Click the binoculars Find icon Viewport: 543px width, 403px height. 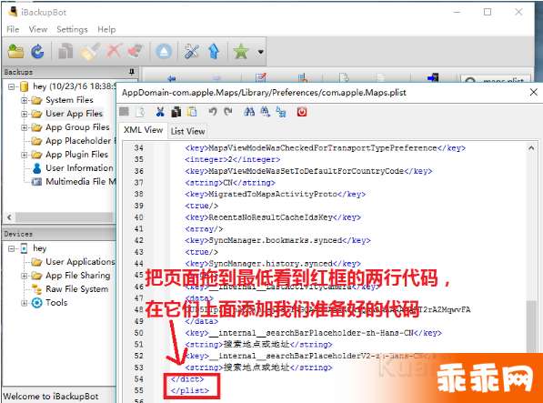pyautogui.click(x=249, y=112)
